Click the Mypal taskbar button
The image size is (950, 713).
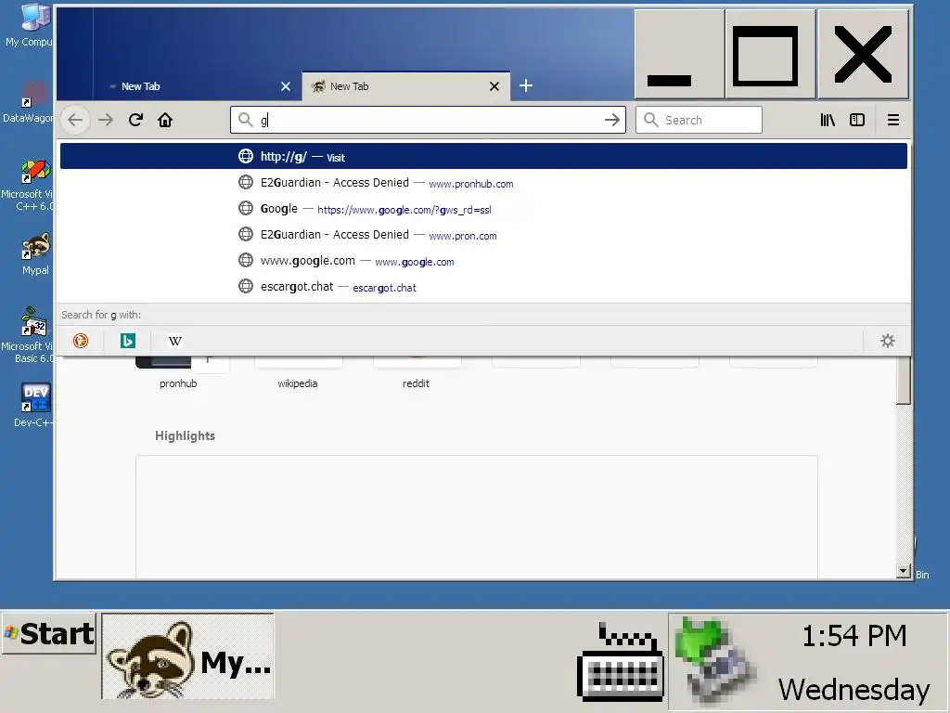(187, 656)
